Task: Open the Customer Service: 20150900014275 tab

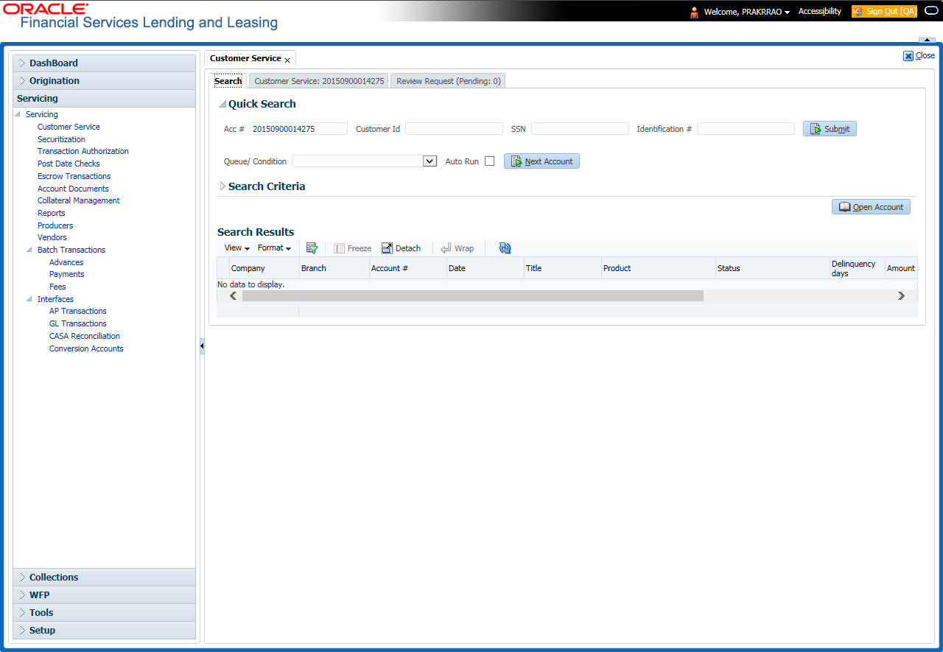Action: pyautogui.click(x=319, y=81)
